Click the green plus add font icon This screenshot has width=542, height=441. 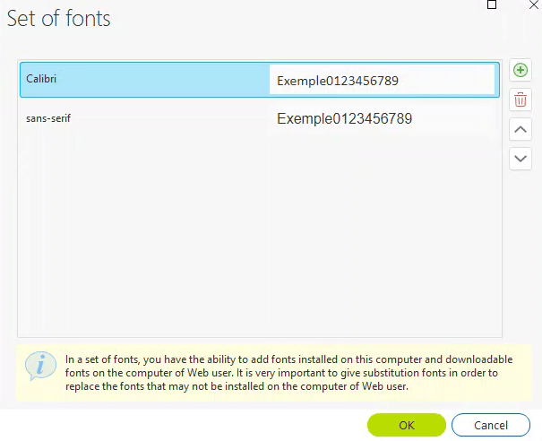pyautogui.click(x=520, y=71)
